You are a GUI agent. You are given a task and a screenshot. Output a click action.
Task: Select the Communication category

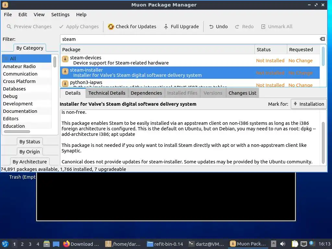[27, 74]
